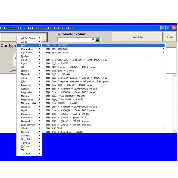Click the TachoSoft icon in the title bar
This screenshot has height=178, width=178.
coord(1,28)
